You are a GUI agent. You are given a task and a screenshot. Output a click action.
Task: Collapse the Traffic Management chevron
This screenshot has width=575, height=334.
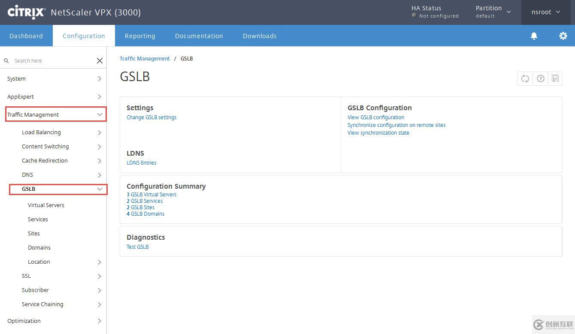click(x=100, y=114)
